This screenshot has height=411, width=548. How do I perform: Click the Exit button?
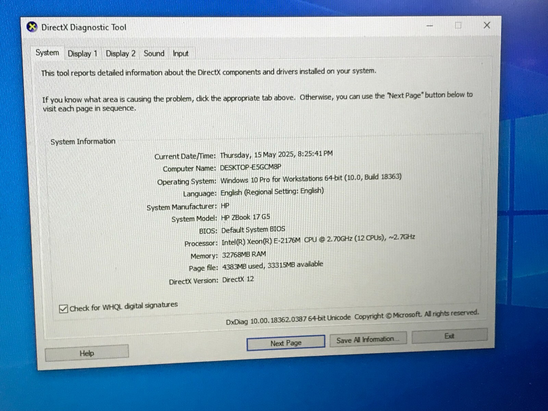click(x=449, y=336)
